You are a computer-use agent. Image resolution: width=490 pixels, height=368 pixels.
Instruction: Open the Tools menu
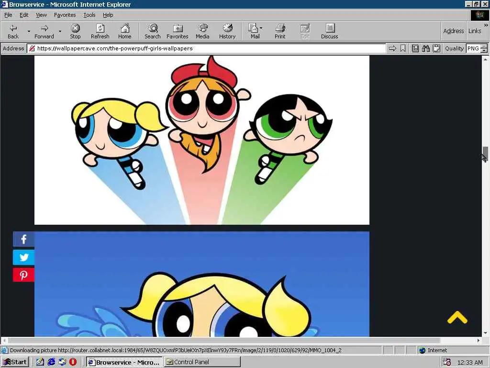(89, 15)
